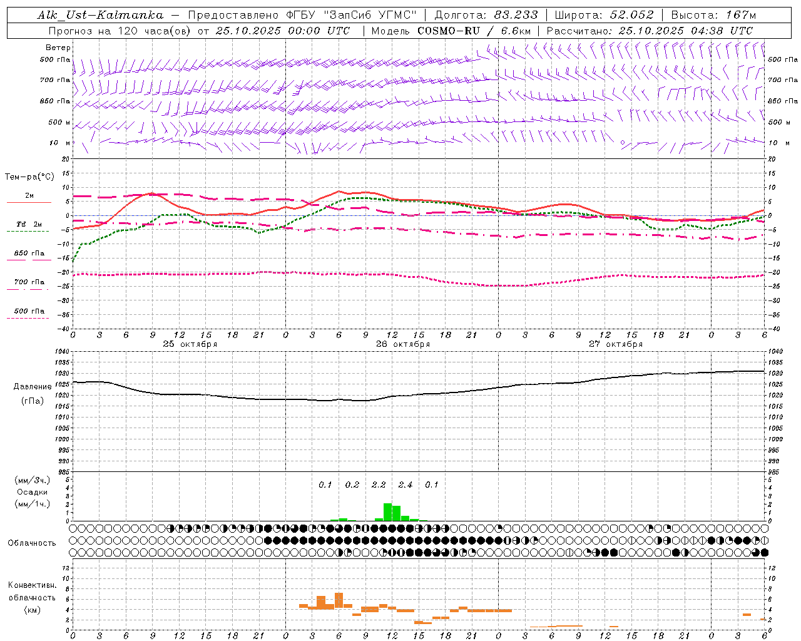Click the date label 25 октября below the temperature chart

pos(190,344)
